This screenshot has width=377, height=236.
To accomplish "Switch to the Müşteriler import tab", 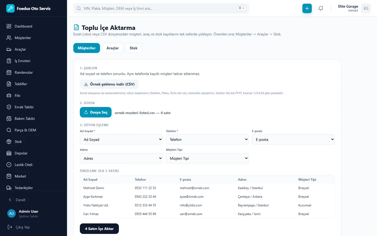I will click(87, 48).
